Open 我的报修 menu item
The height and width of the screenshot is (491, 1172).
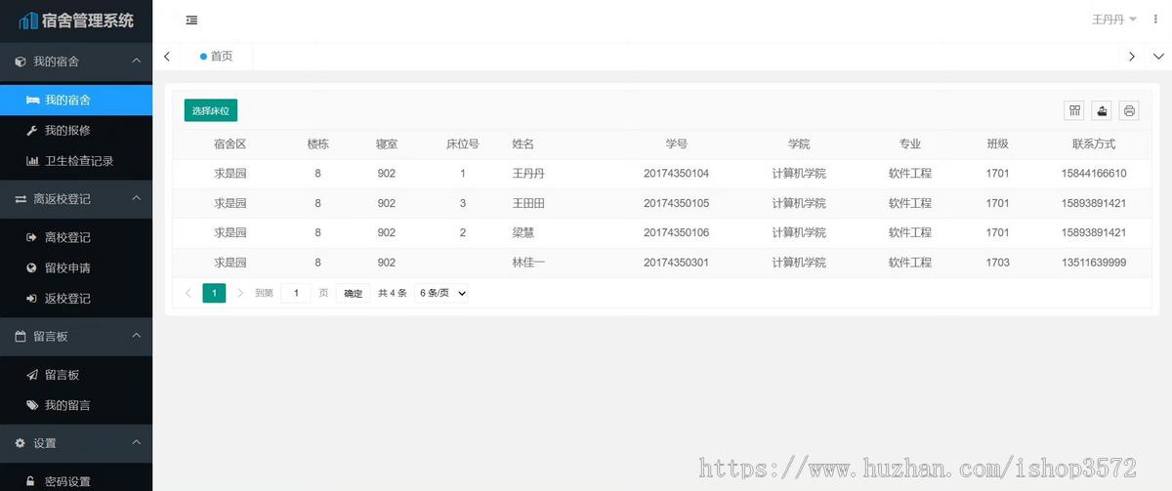coord(76,130)
